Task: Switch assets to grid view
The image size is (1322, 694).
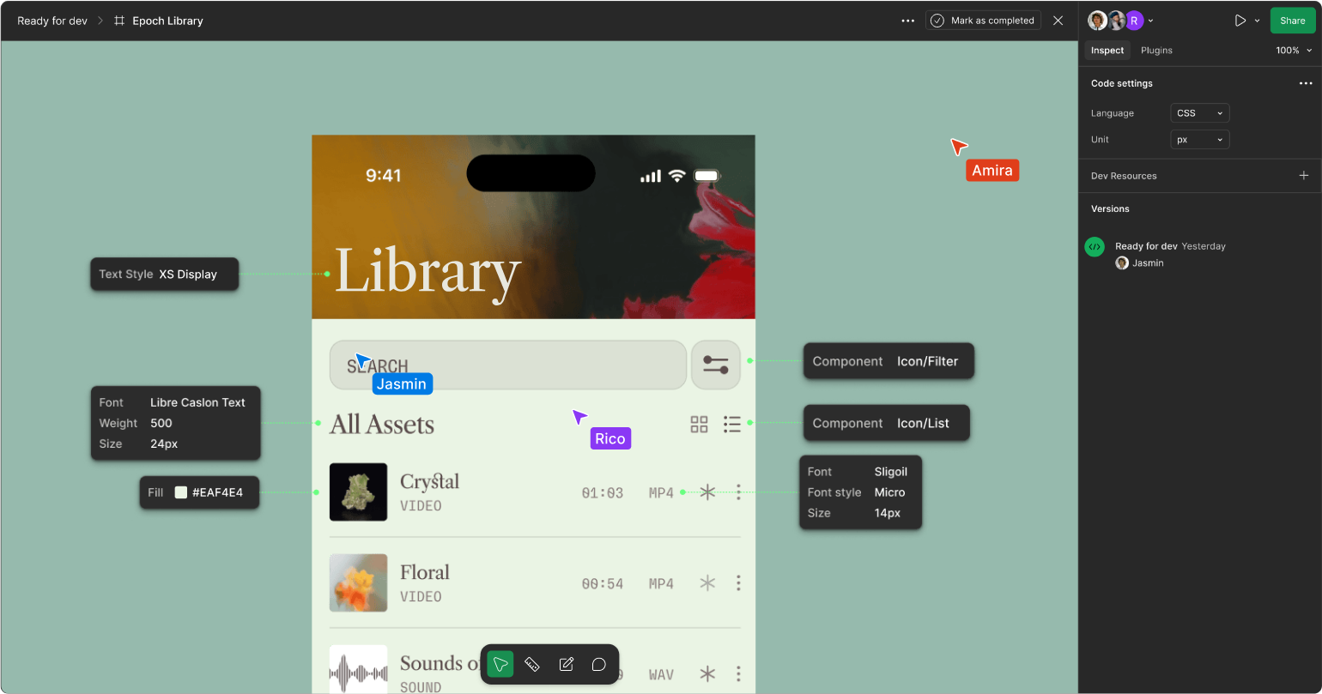Action: pyautogui.click(x=699, y=424)
